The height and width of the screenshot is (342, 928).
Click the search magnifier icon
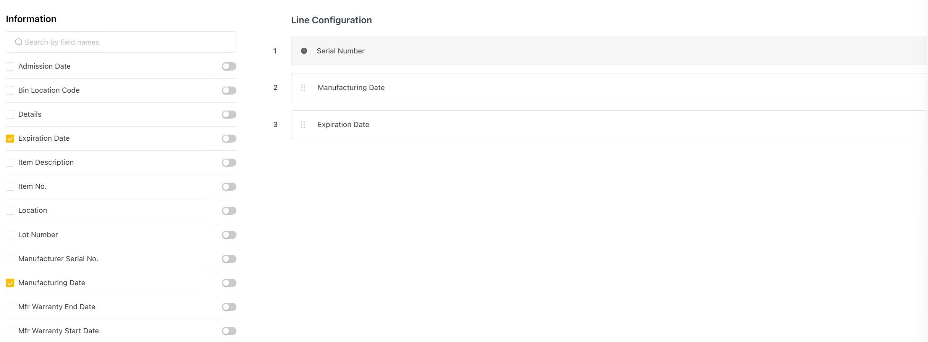click(18, 42)
